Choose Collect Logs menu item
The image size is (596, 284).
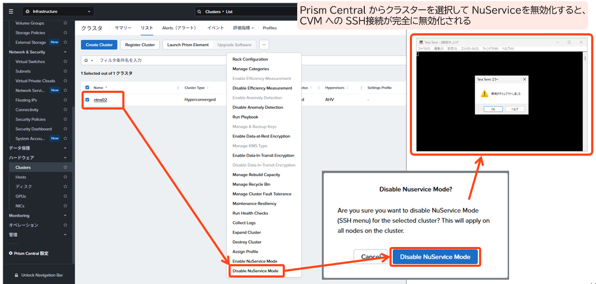tap(244, 223)
